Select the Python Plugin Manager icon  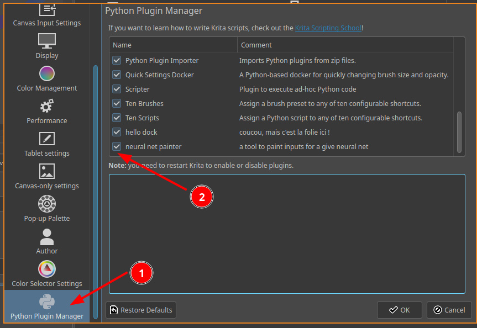pyautogui.click(x=47, y=301)
